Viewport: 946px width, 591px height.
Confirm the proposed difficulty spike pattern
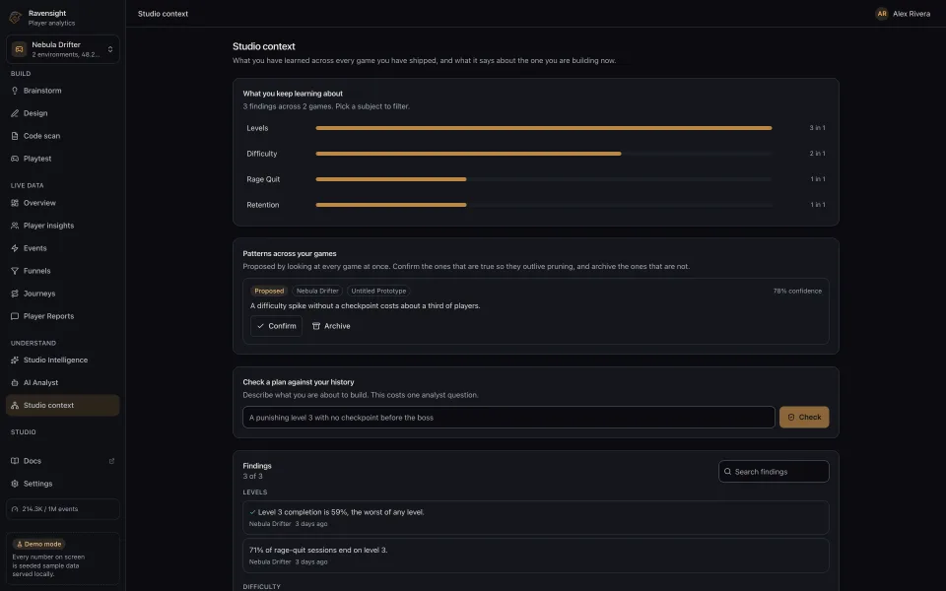point(276,326)
